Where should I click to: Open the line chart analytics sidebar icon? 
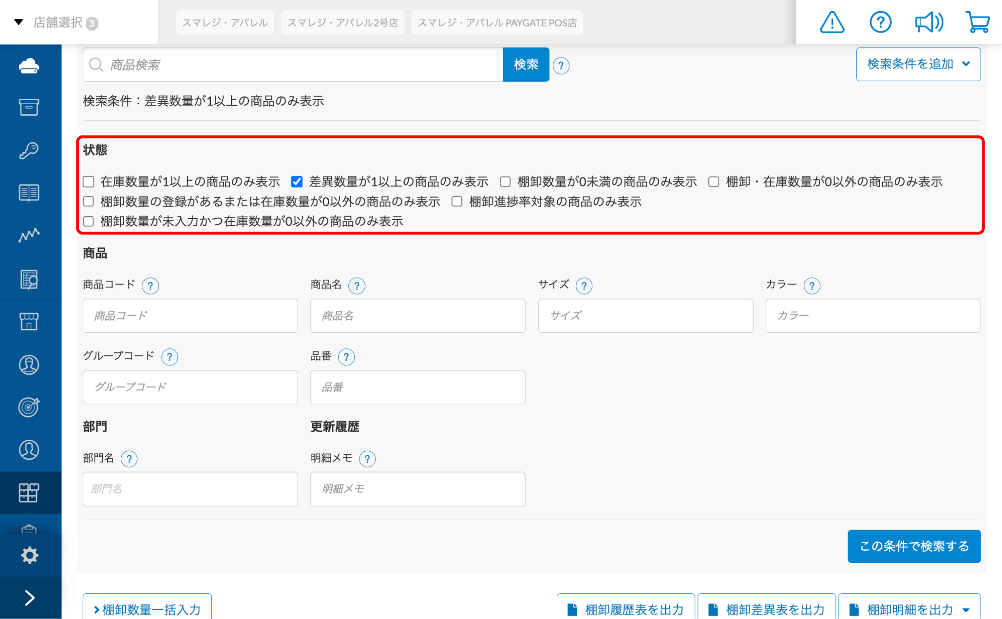[29, 236]
